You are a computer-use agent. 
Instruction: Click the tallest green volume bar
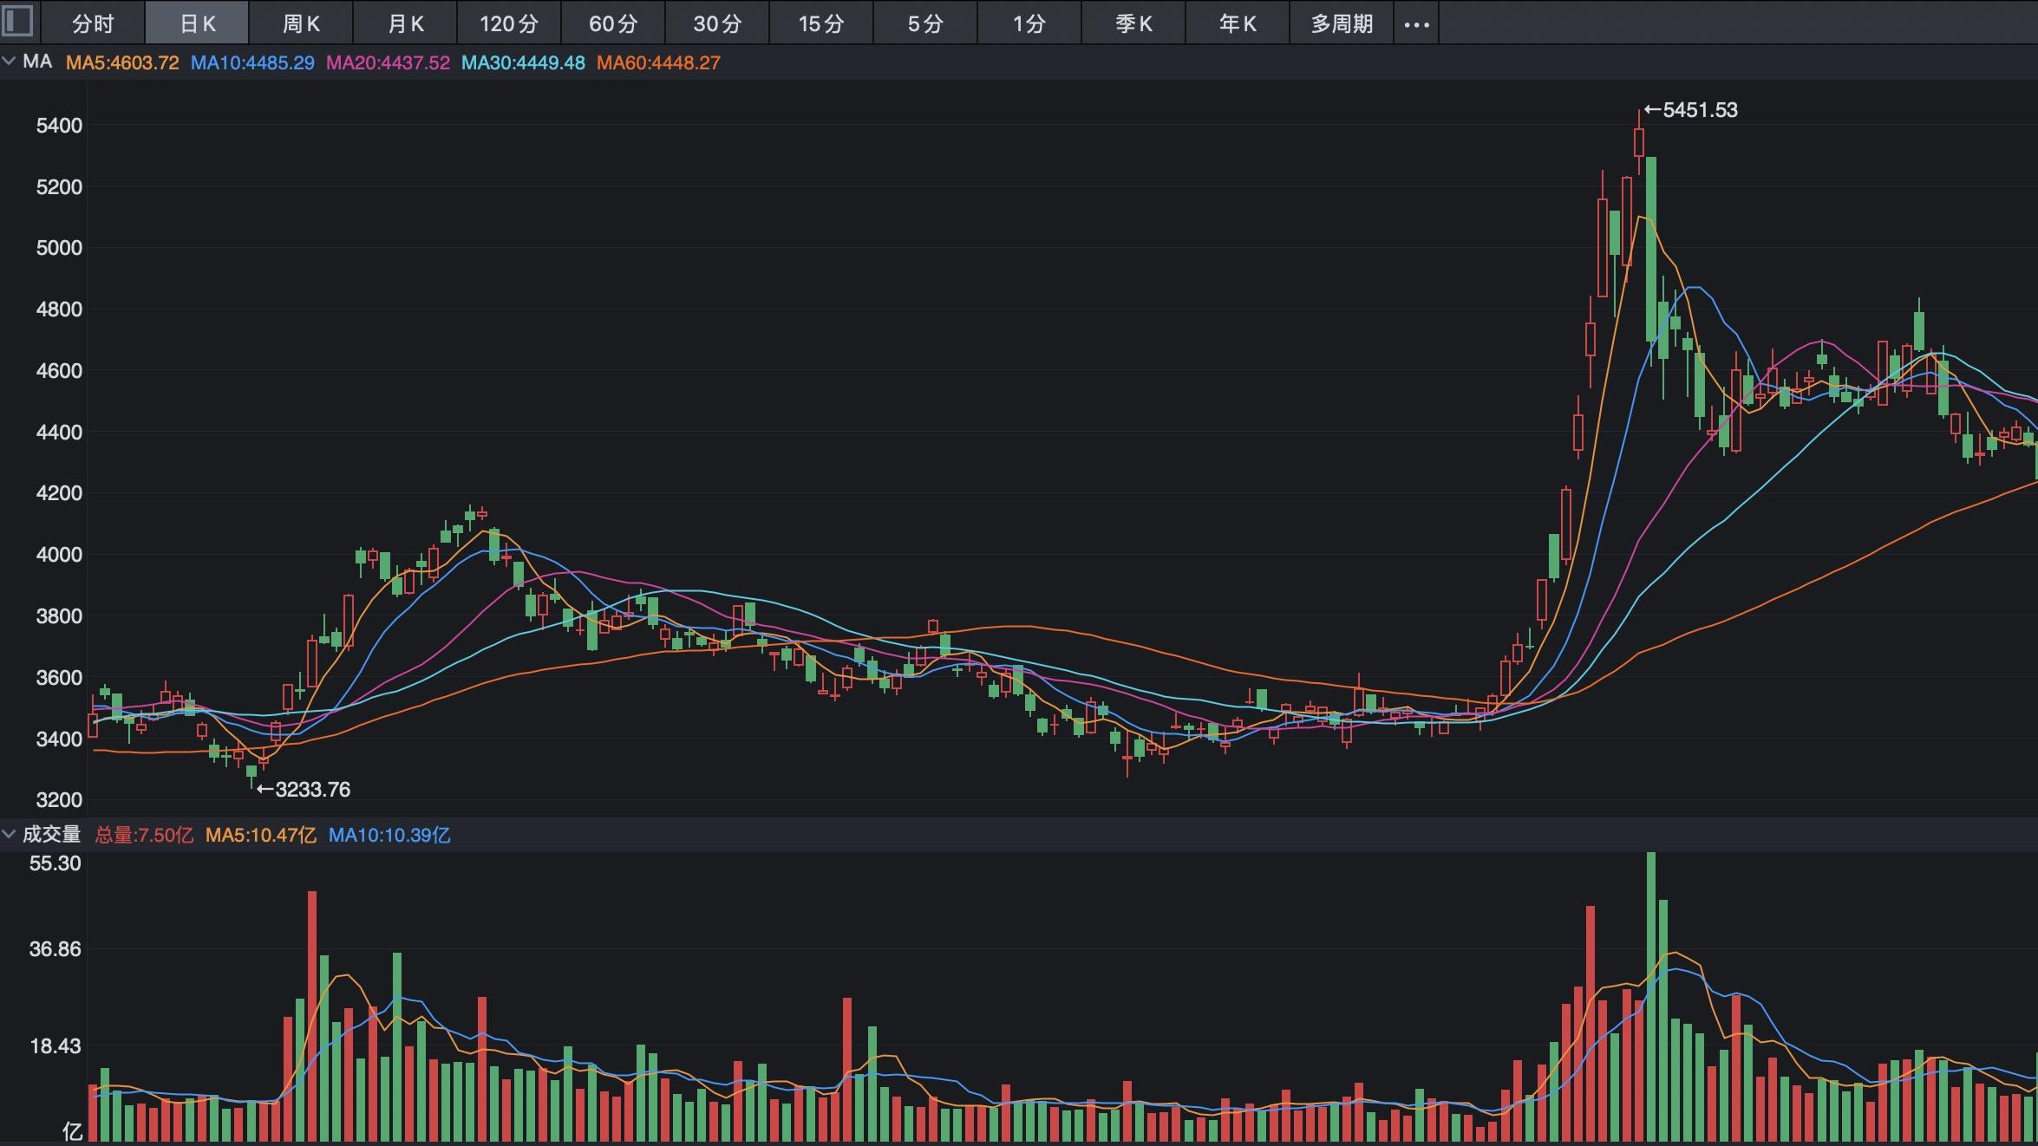1651,997
